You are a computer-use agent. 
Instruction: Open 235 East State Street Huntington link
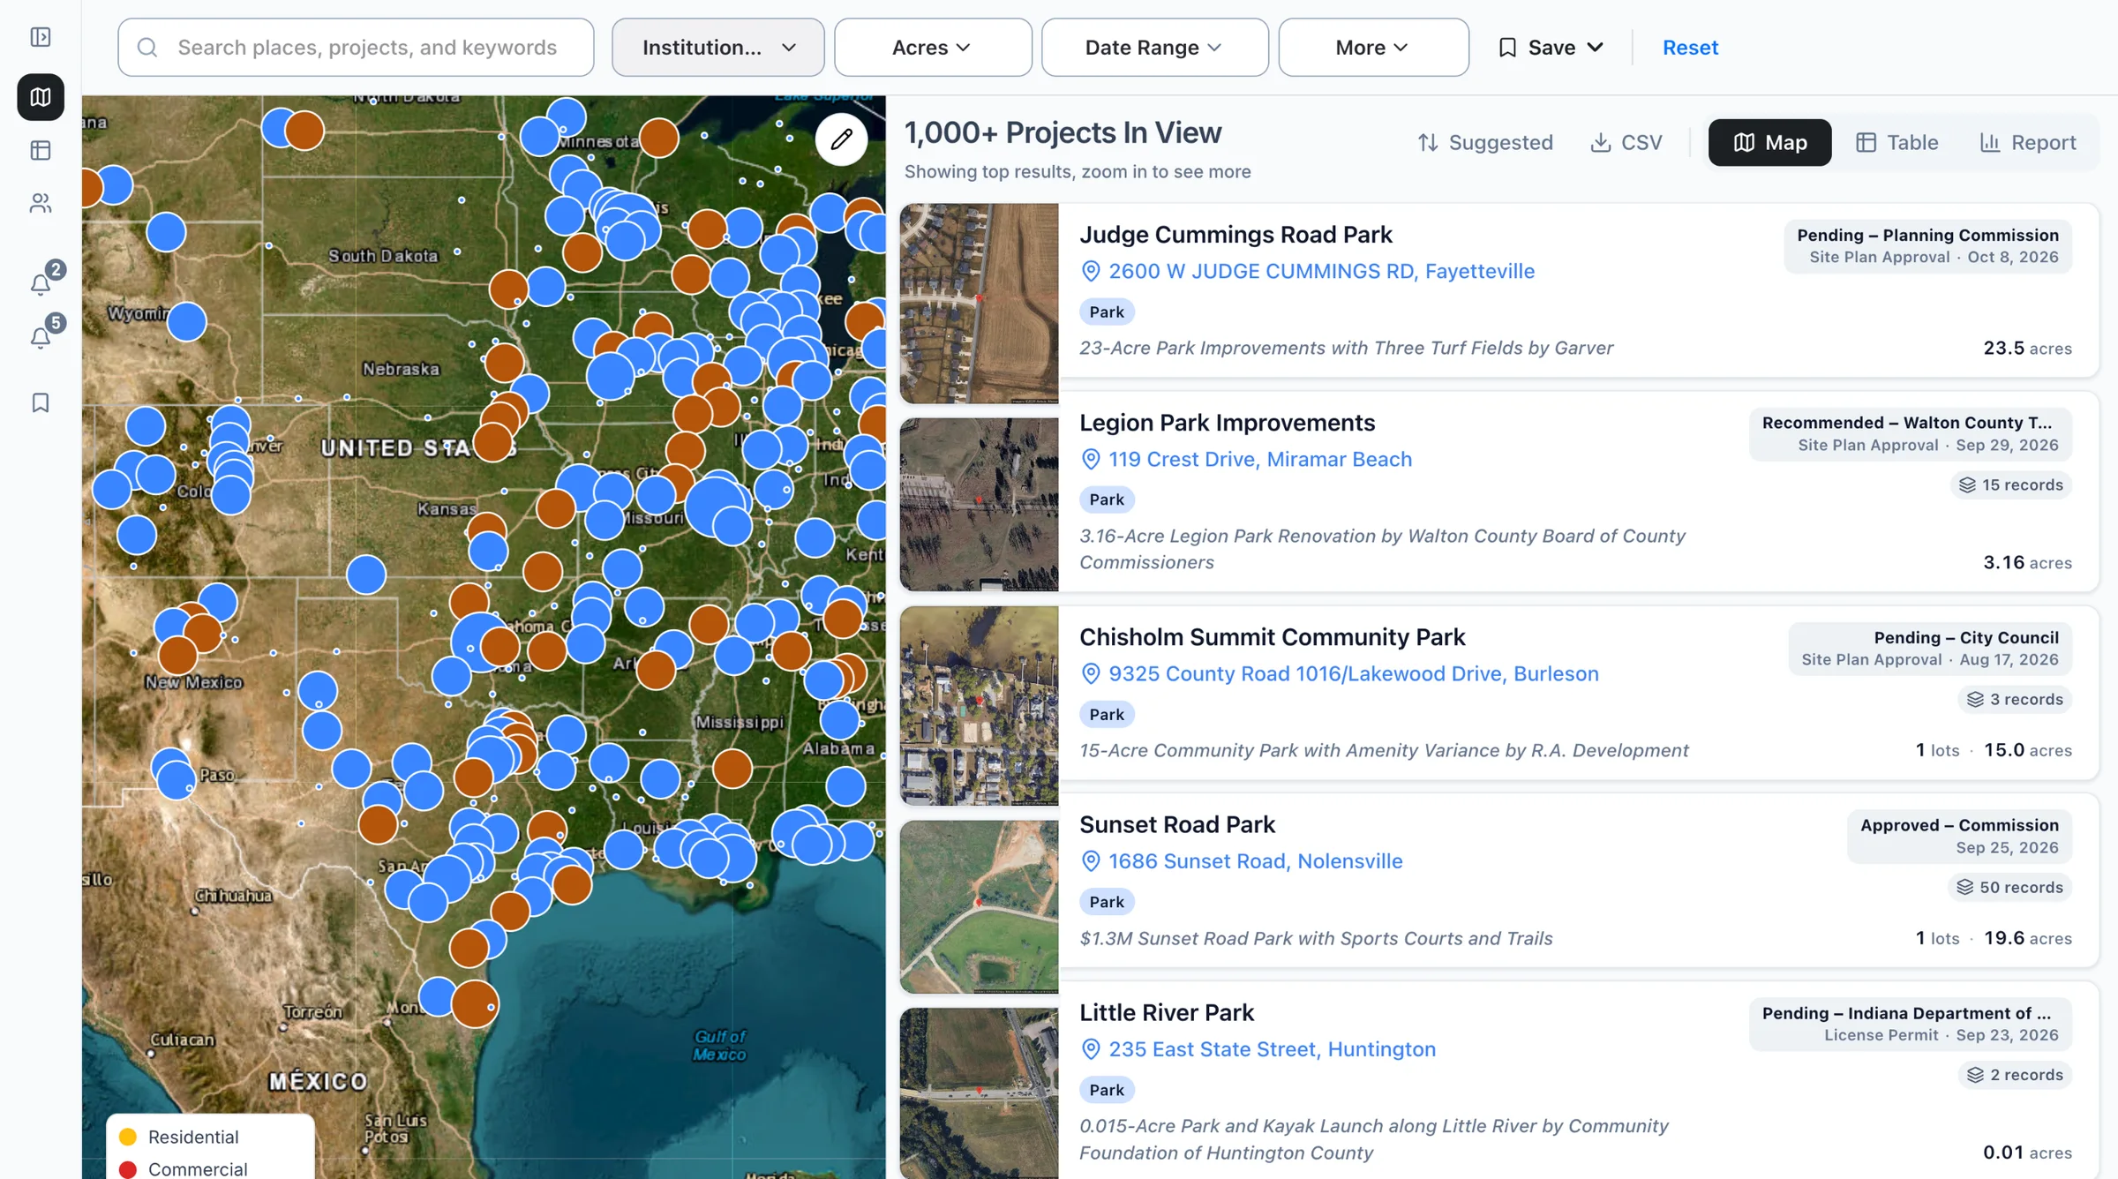(x=1272, y=1049)
